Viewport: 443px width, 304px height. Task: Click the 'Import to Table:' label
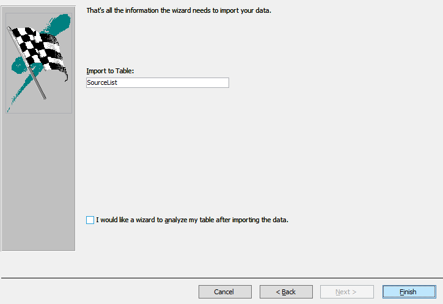pos(110,71)
